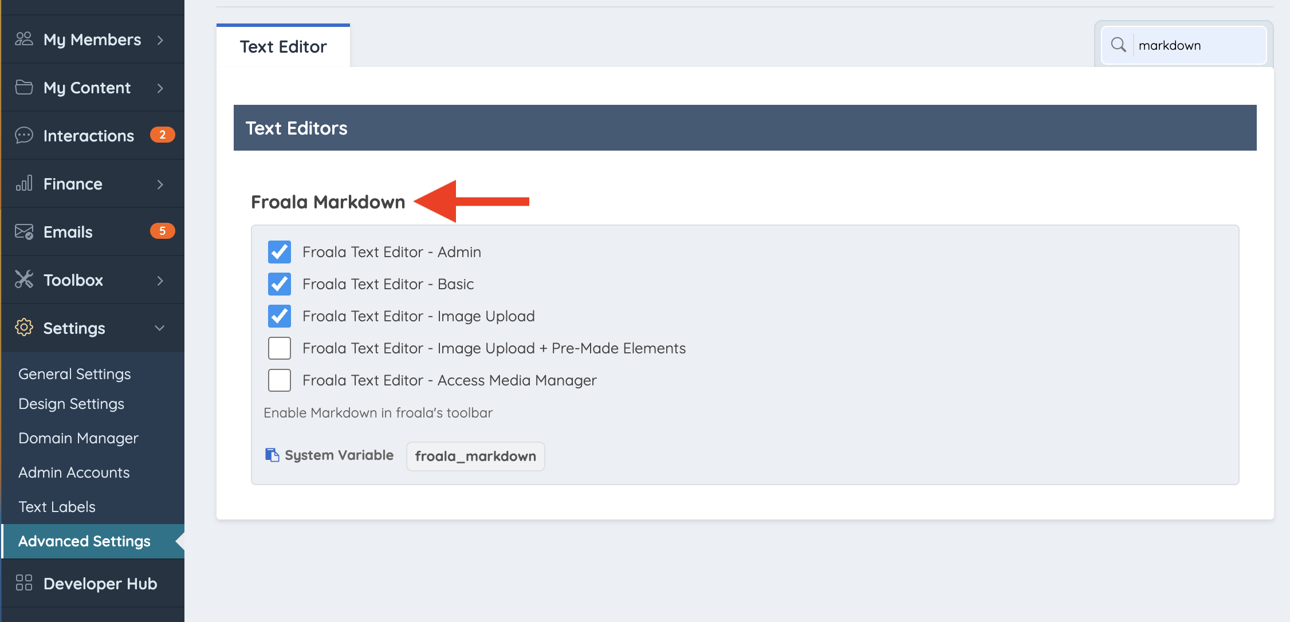
Task: Click the froala_markdown variable button
Action: (475, 456)
